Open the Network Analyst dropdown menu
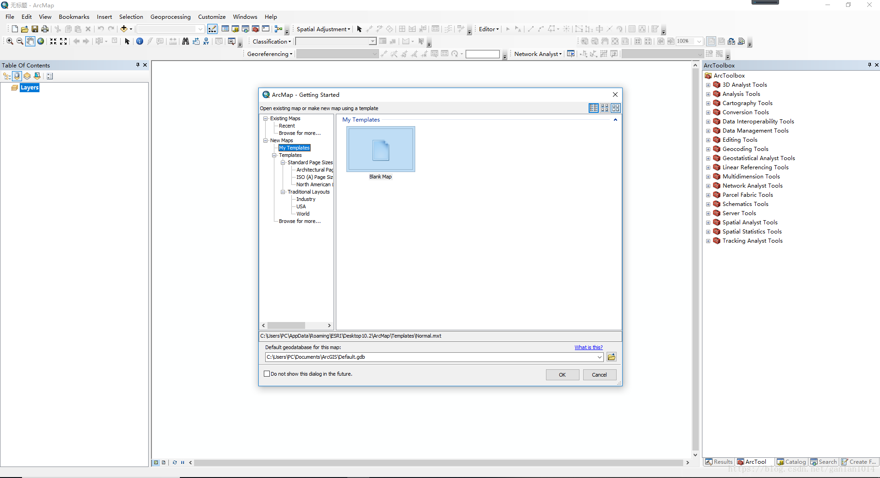The width and height of the screenshot is (880, 478). [538, 54]
